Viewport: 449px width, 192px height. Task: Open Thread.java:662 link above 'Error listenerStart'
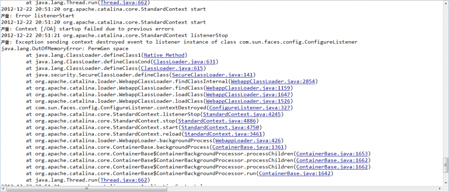124,3
